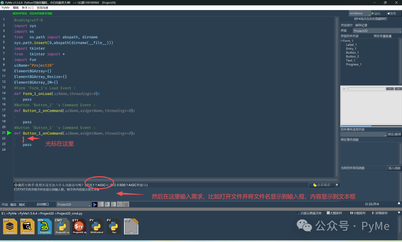Click the assistant icon before 编程小助手
This screenshot has height=242, width=402.
click(x=16, y=185)
